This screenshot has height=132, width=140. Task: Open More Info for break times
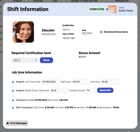[x=105, y=90]
